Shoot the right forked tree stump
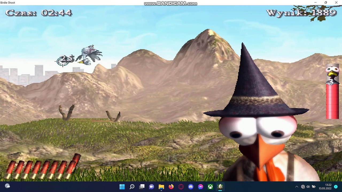Image resolution: width=342 pixels, height=192 pixels. (113, 116)
